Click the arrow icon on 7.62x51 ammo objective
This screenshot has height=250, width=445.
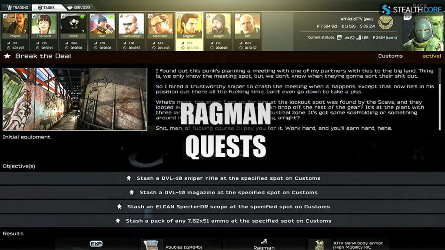pyautogui.click(x=118, y=221)
